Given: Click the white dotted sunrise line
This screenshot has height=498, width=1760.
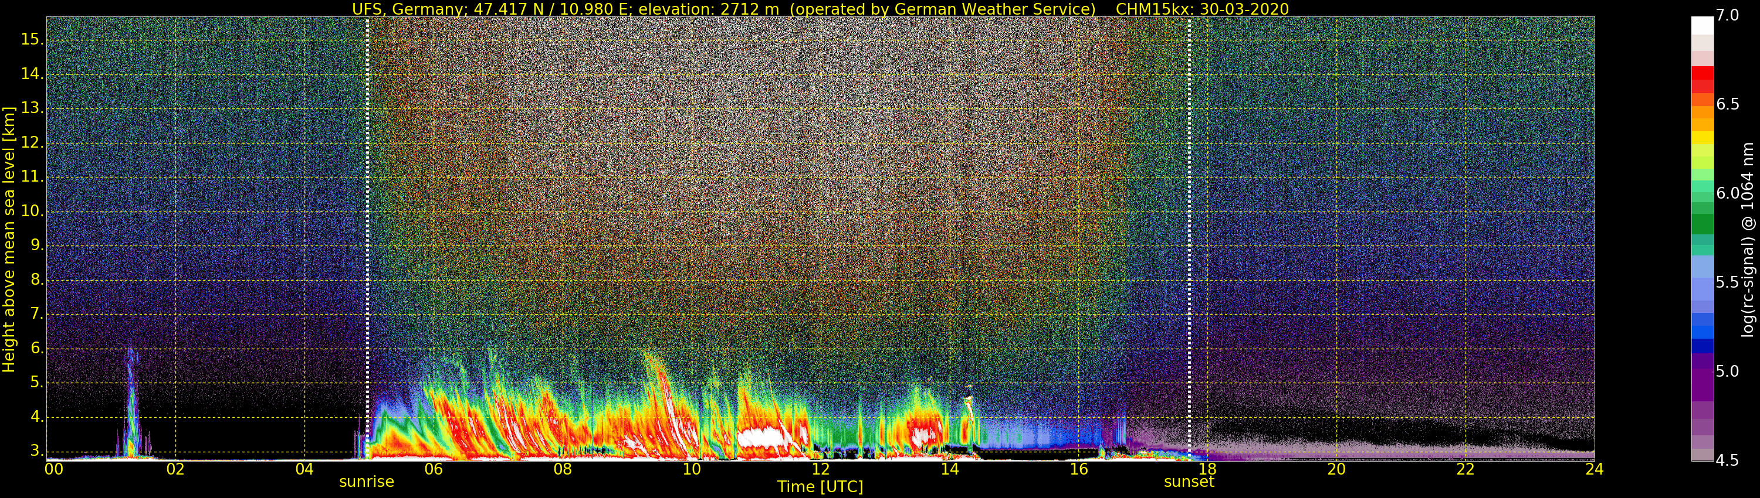Looking at the screenshot, I should click(x=368, y=204).
